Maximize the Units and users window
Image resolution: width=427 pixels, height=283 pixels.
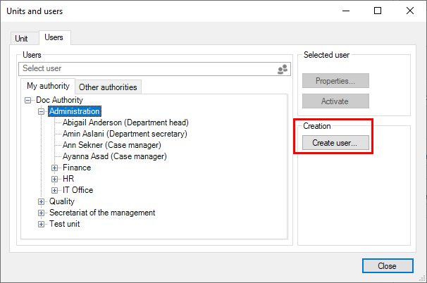point(378,11)
